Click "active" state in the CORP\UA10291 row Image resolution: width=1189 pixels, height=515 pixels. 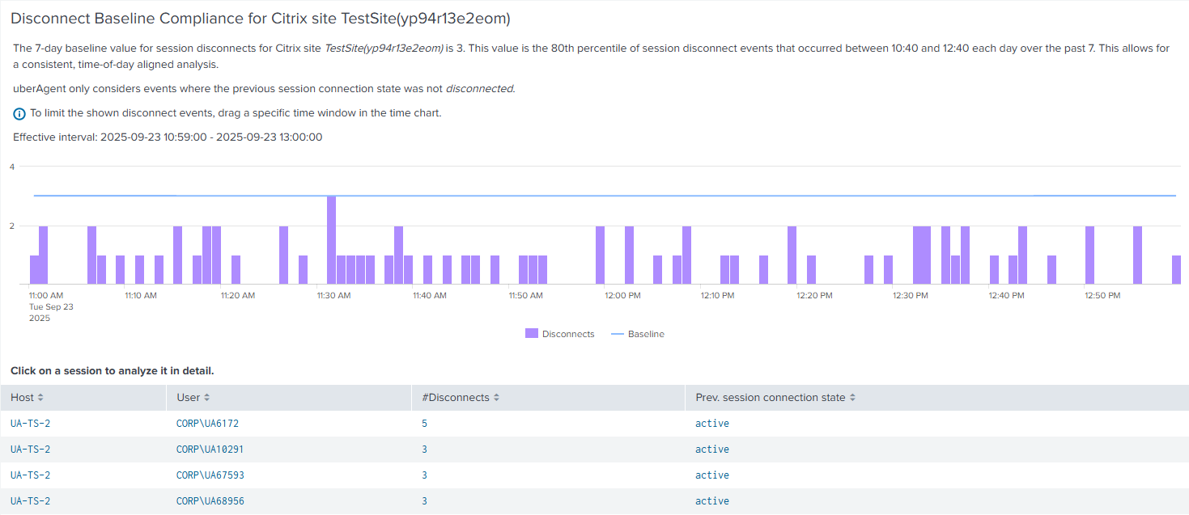[x=711, y=450]
